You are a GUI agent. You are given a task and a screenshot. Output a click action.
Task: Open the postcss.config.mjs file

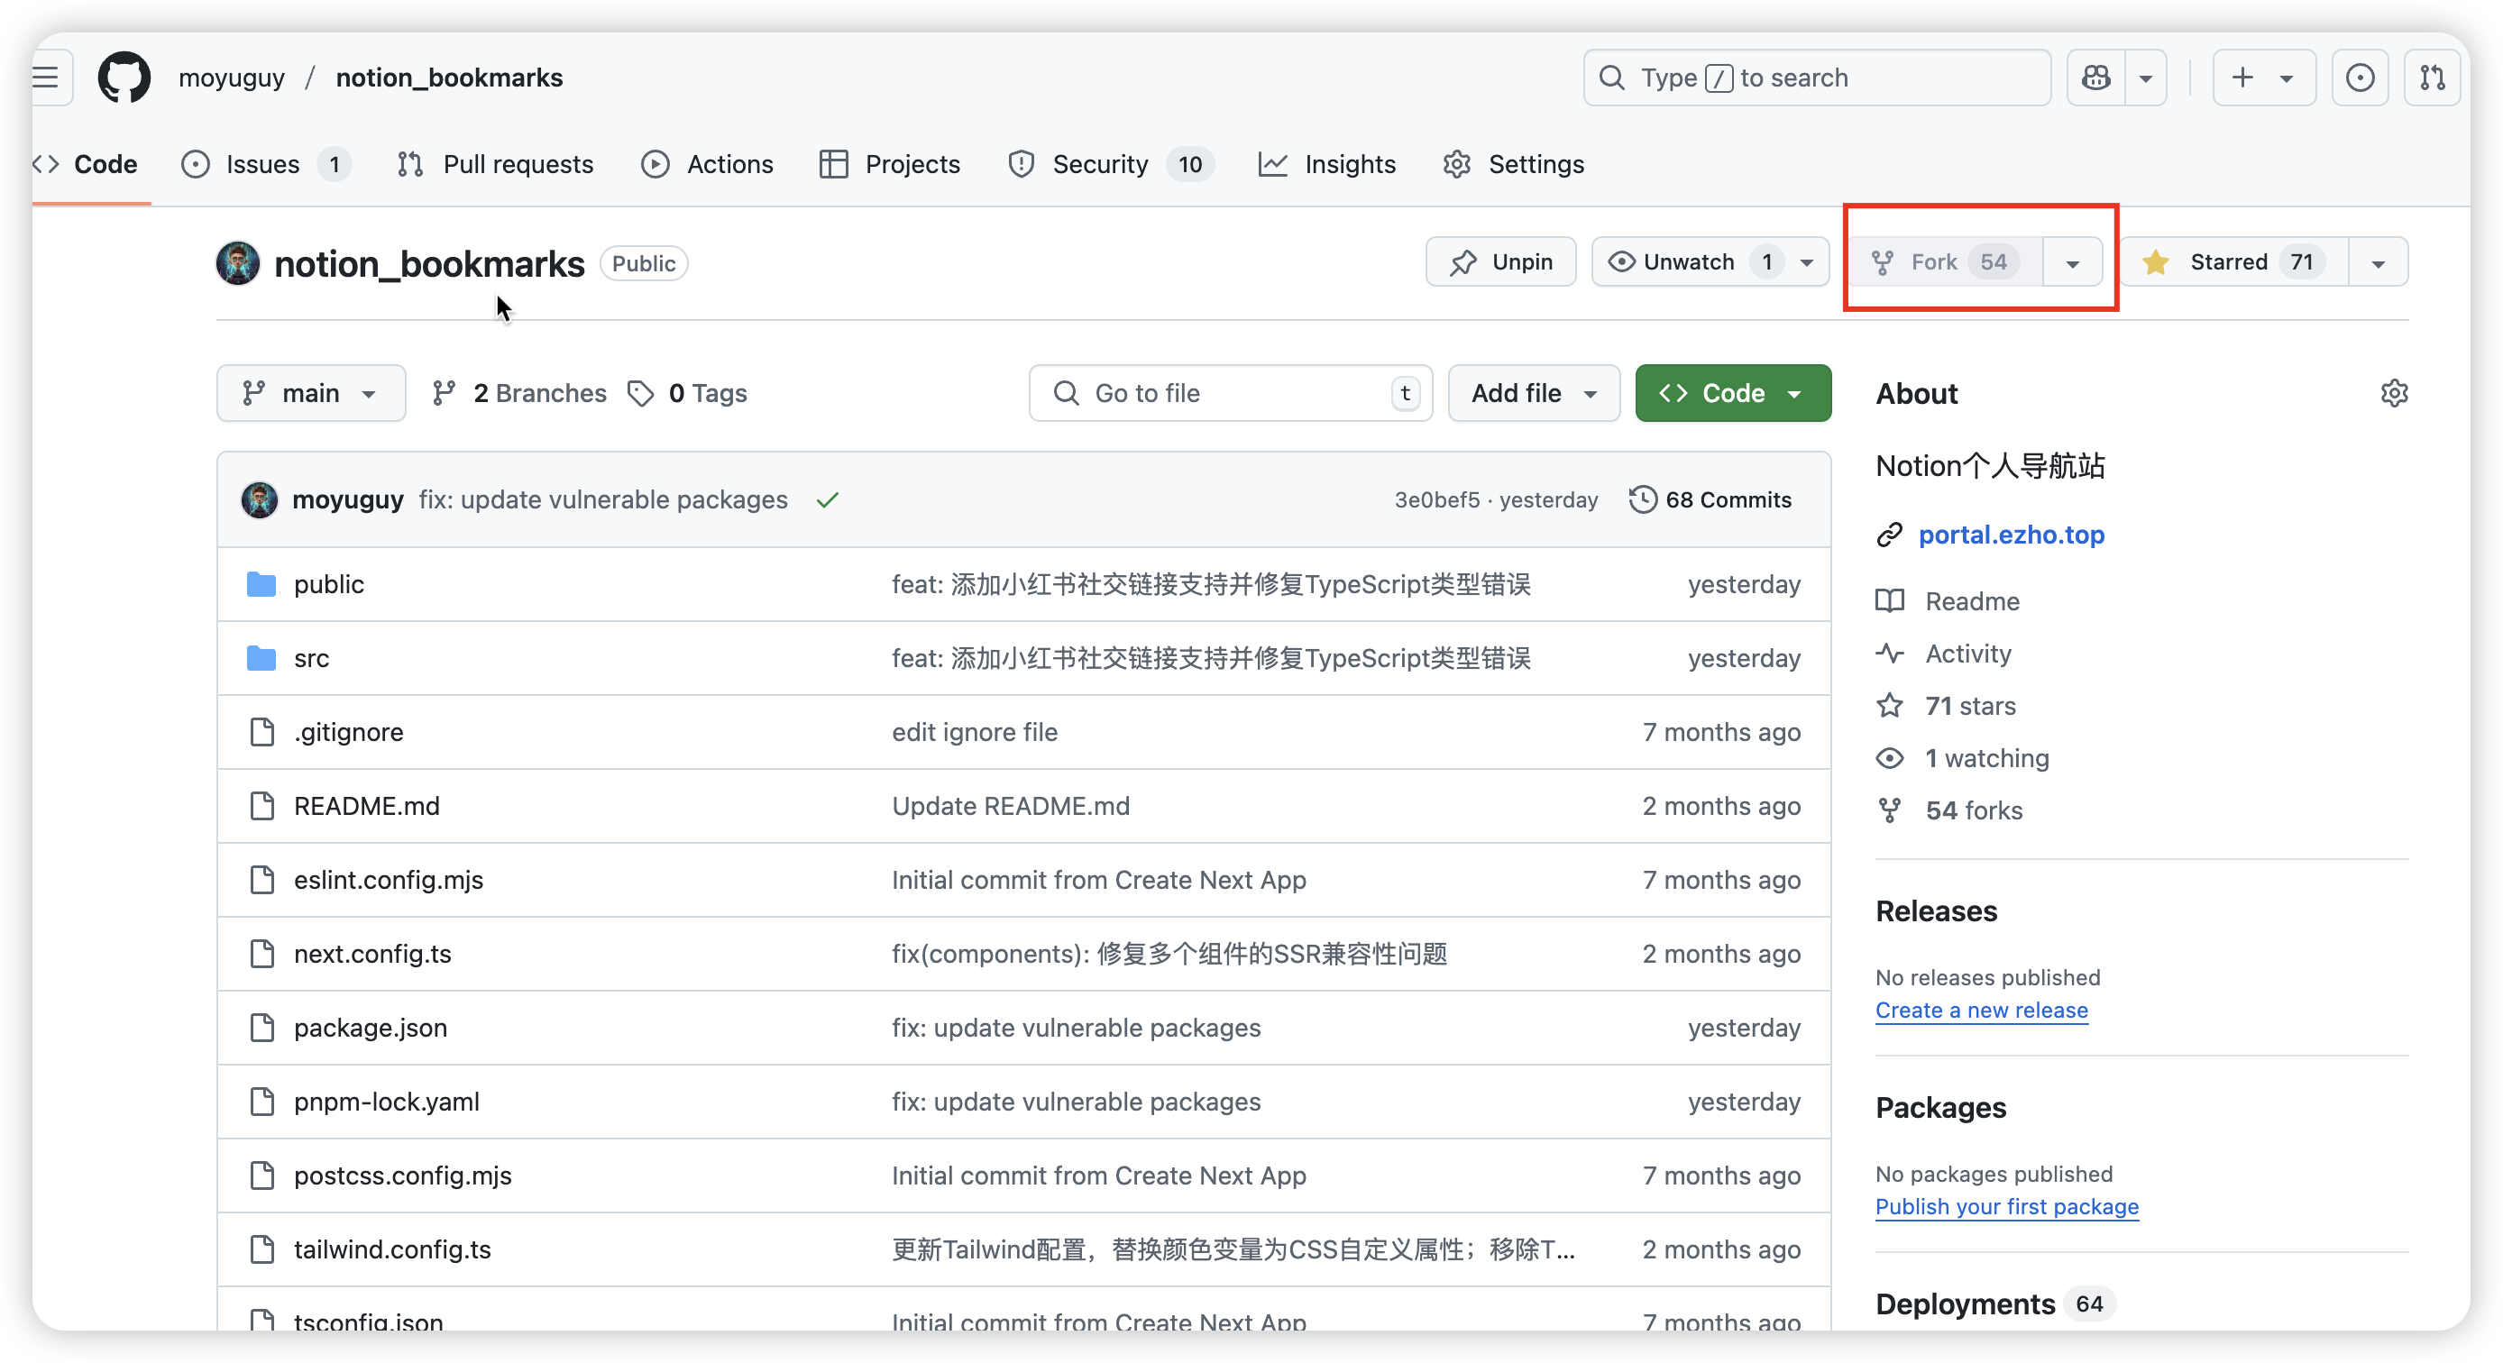(x=402, y=1175)
